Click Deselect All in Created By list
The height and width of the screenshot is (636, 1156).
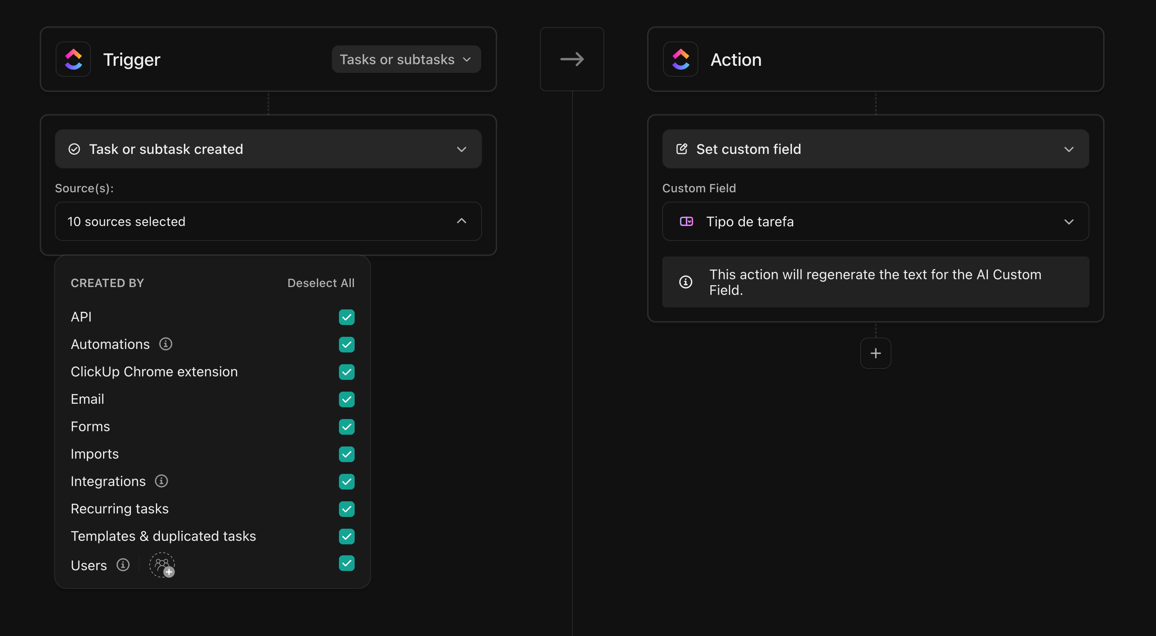point(321,283)
